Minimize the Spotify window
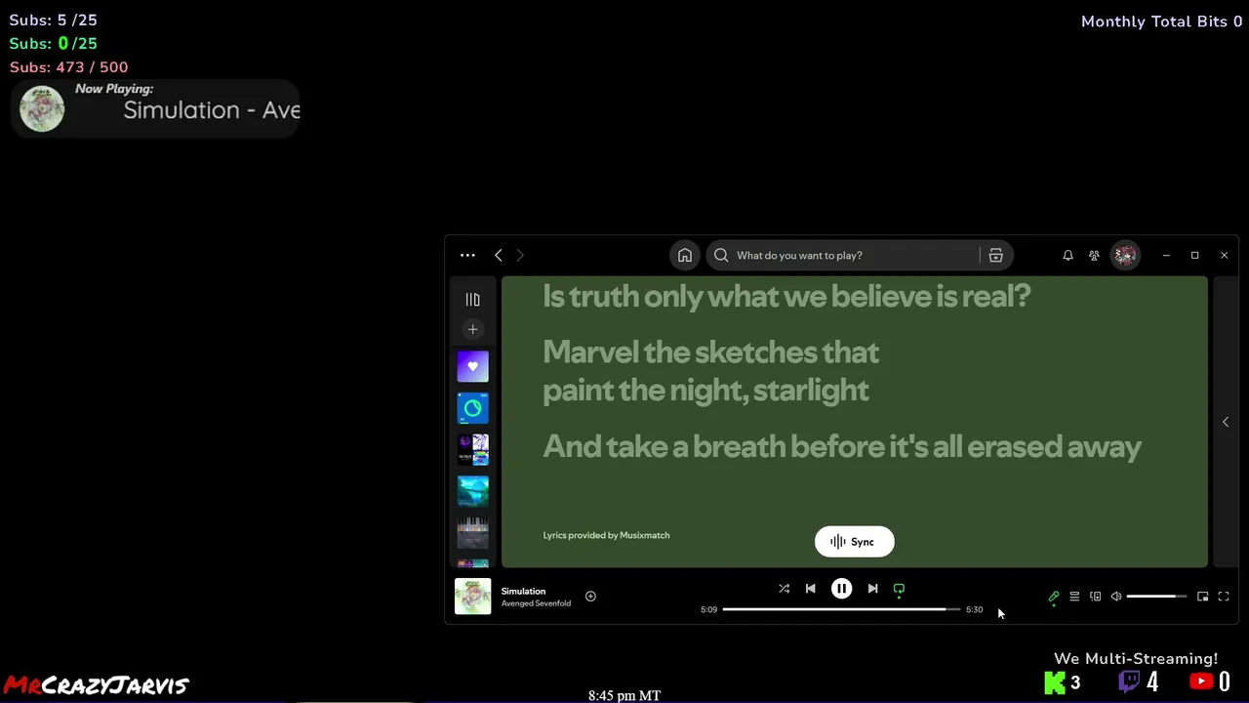 click(1166, 256)
